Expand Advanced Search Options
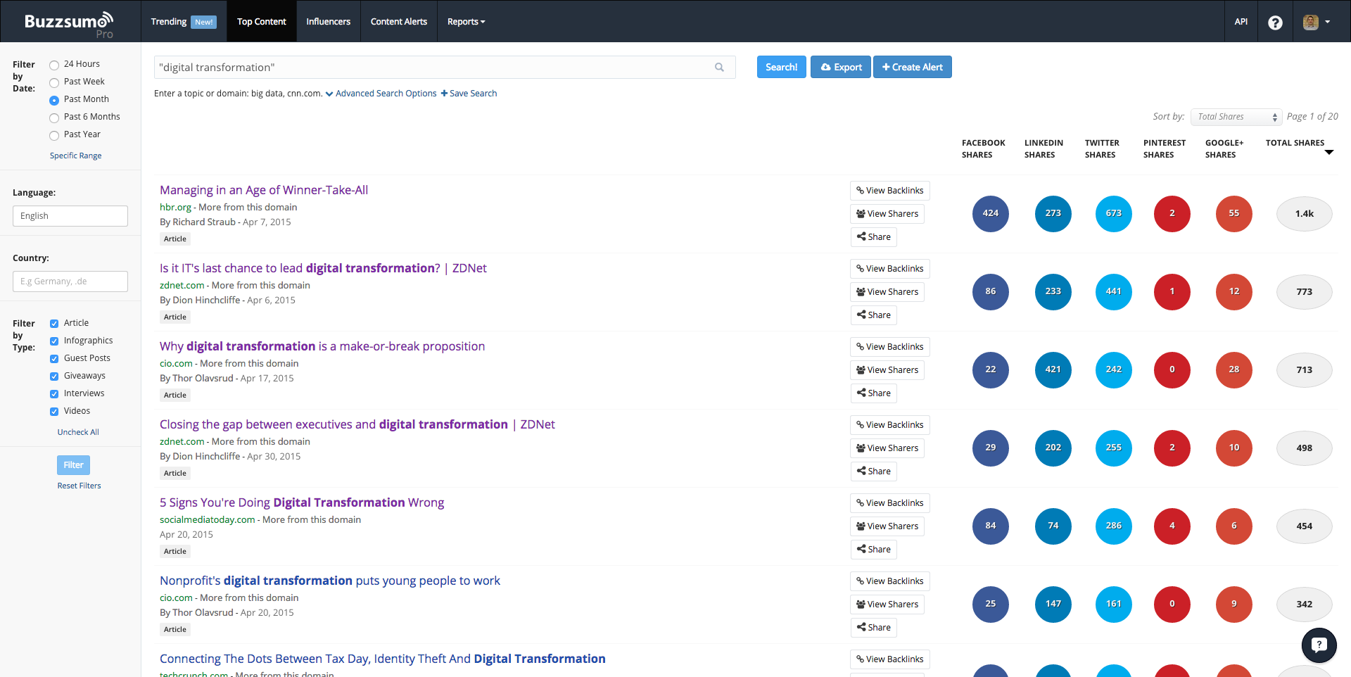Viewport: 1351px width, 677px height. 381,93
